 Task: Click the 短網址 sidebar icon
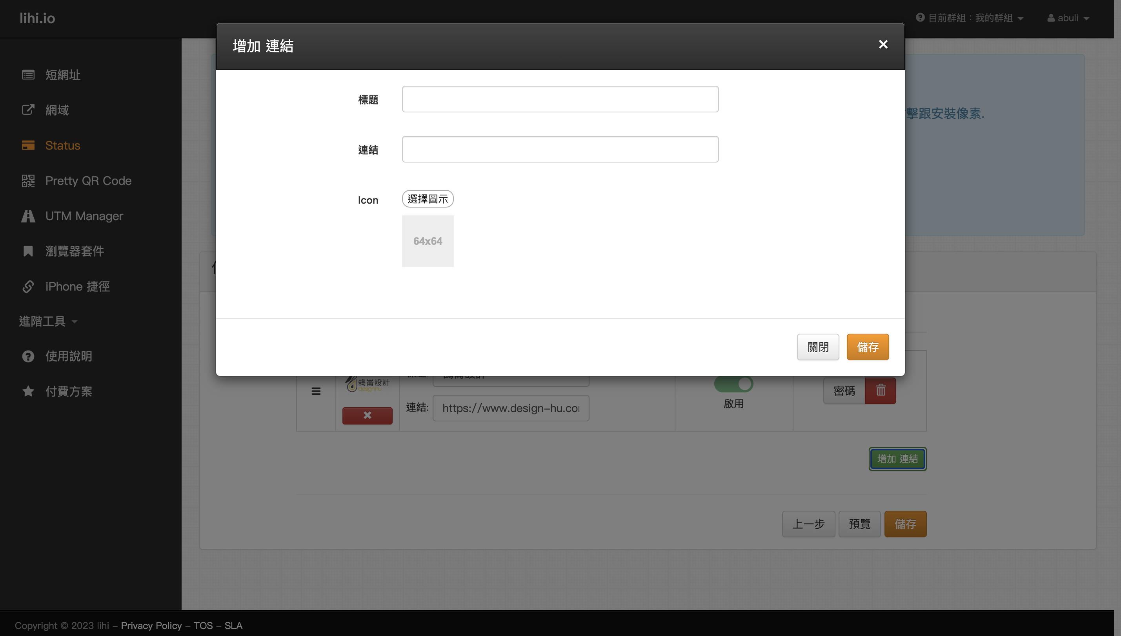click(28, 75)
